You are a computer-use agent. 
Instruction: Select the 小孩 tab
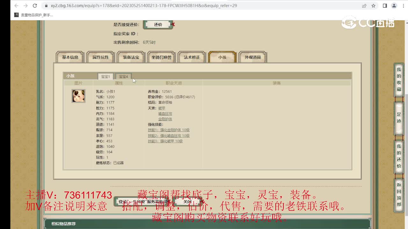point(222,57)
